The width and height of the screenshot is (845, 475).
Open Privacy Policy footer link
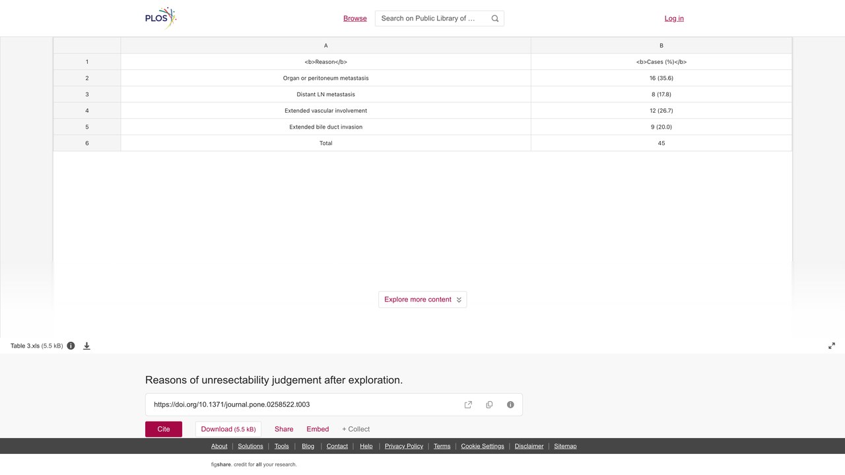[404, 446]
